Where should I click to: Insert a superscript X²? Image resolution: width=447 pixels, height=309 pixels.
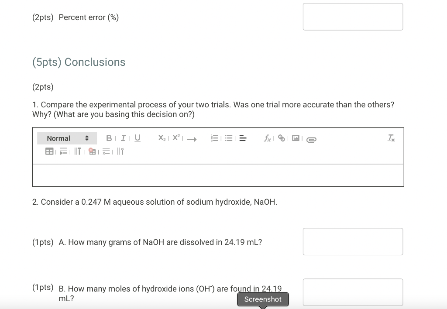pos(175,138)
